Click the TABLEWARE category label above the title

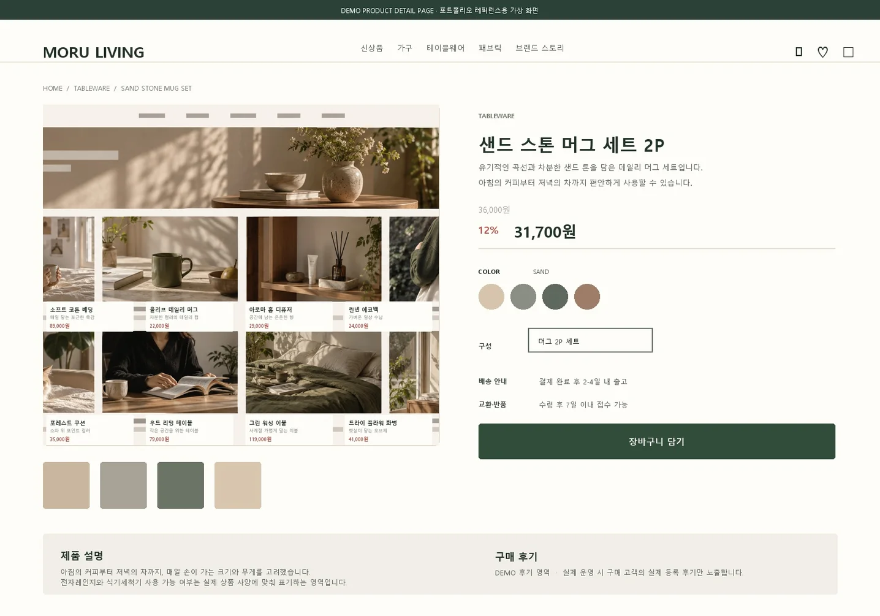[x=496, y=116]
